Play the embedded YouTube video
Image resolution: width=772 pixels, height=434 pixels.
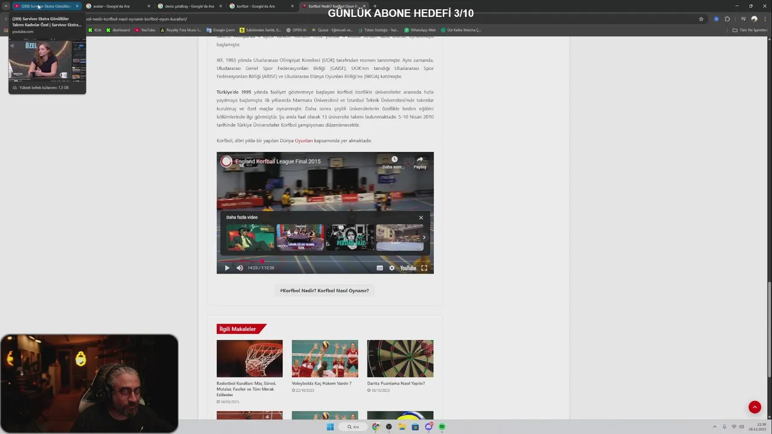point(227,268)
